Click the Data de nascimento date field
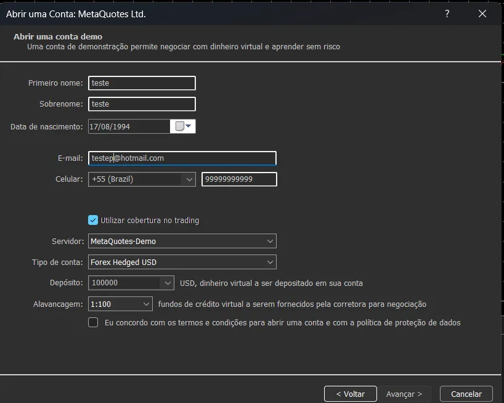The image size is (504, 403). click(x=129, y=126)
